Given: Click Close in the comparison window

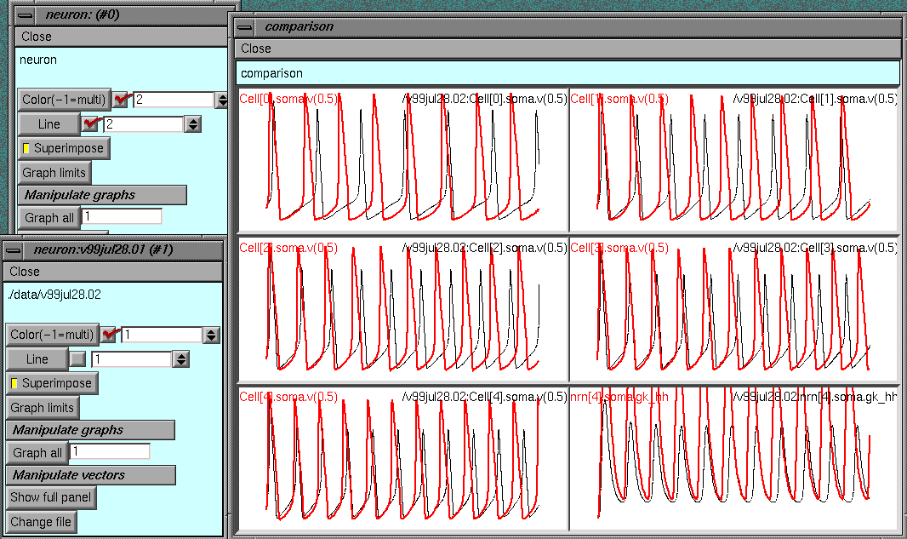Looking at the screenshot, I should click(255, 49).
